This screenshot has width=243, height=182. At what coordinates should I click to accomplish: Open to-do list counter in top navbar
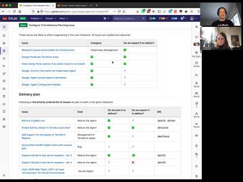174,18
